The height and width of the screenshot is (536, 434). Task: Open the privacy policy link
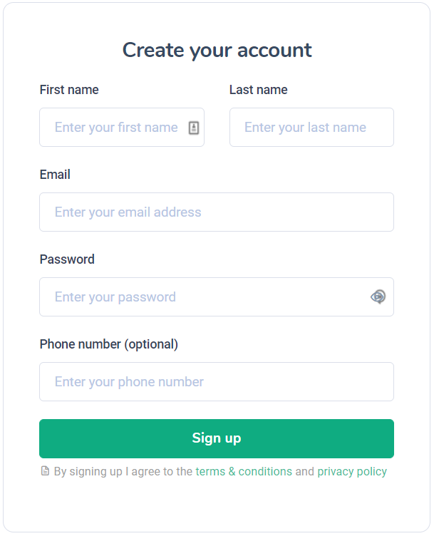click(x=352, y=472)
